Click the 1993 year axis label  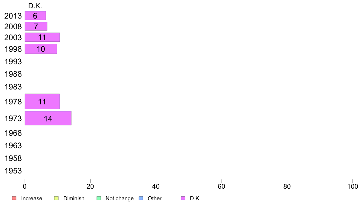point(13,61)
